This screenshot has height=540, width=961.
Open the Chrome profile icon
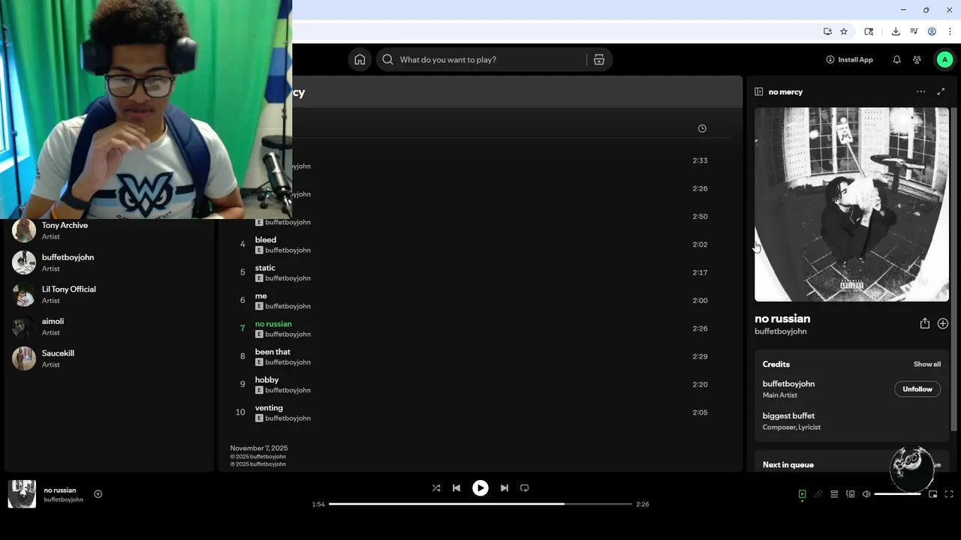(932, 31)
